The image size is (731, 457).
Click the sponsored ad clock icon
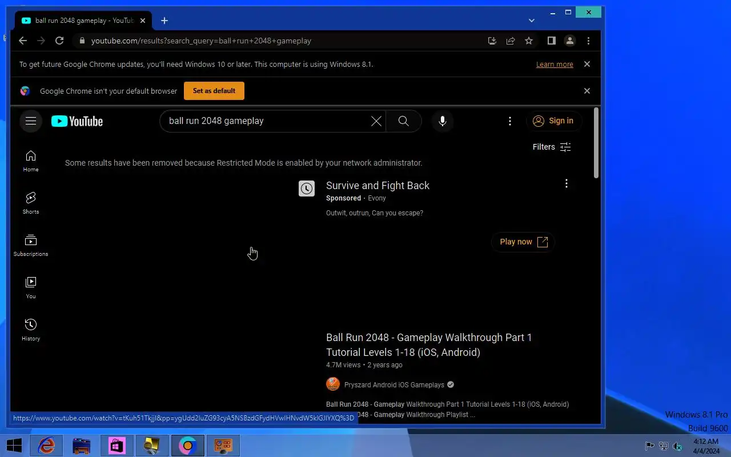(x=307, y=189)
